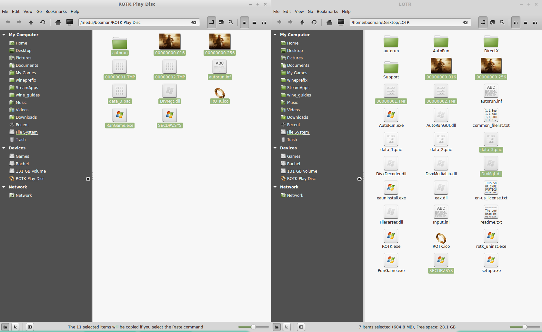Reload the LOTR window
This screenshot has width=542, height=332.
pyautogui.click(x=314, y=22)
